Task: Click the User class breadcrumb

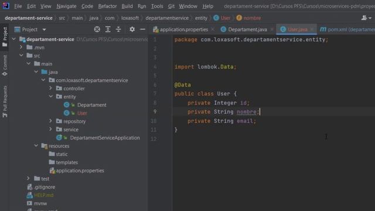Action: 222,18
